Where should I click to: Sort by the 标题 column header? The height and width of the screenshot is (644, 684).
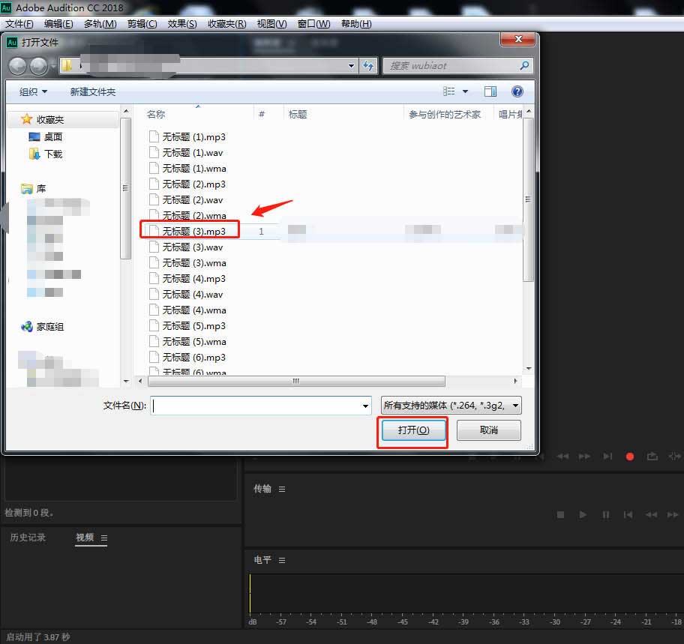(x=298, y=114)
